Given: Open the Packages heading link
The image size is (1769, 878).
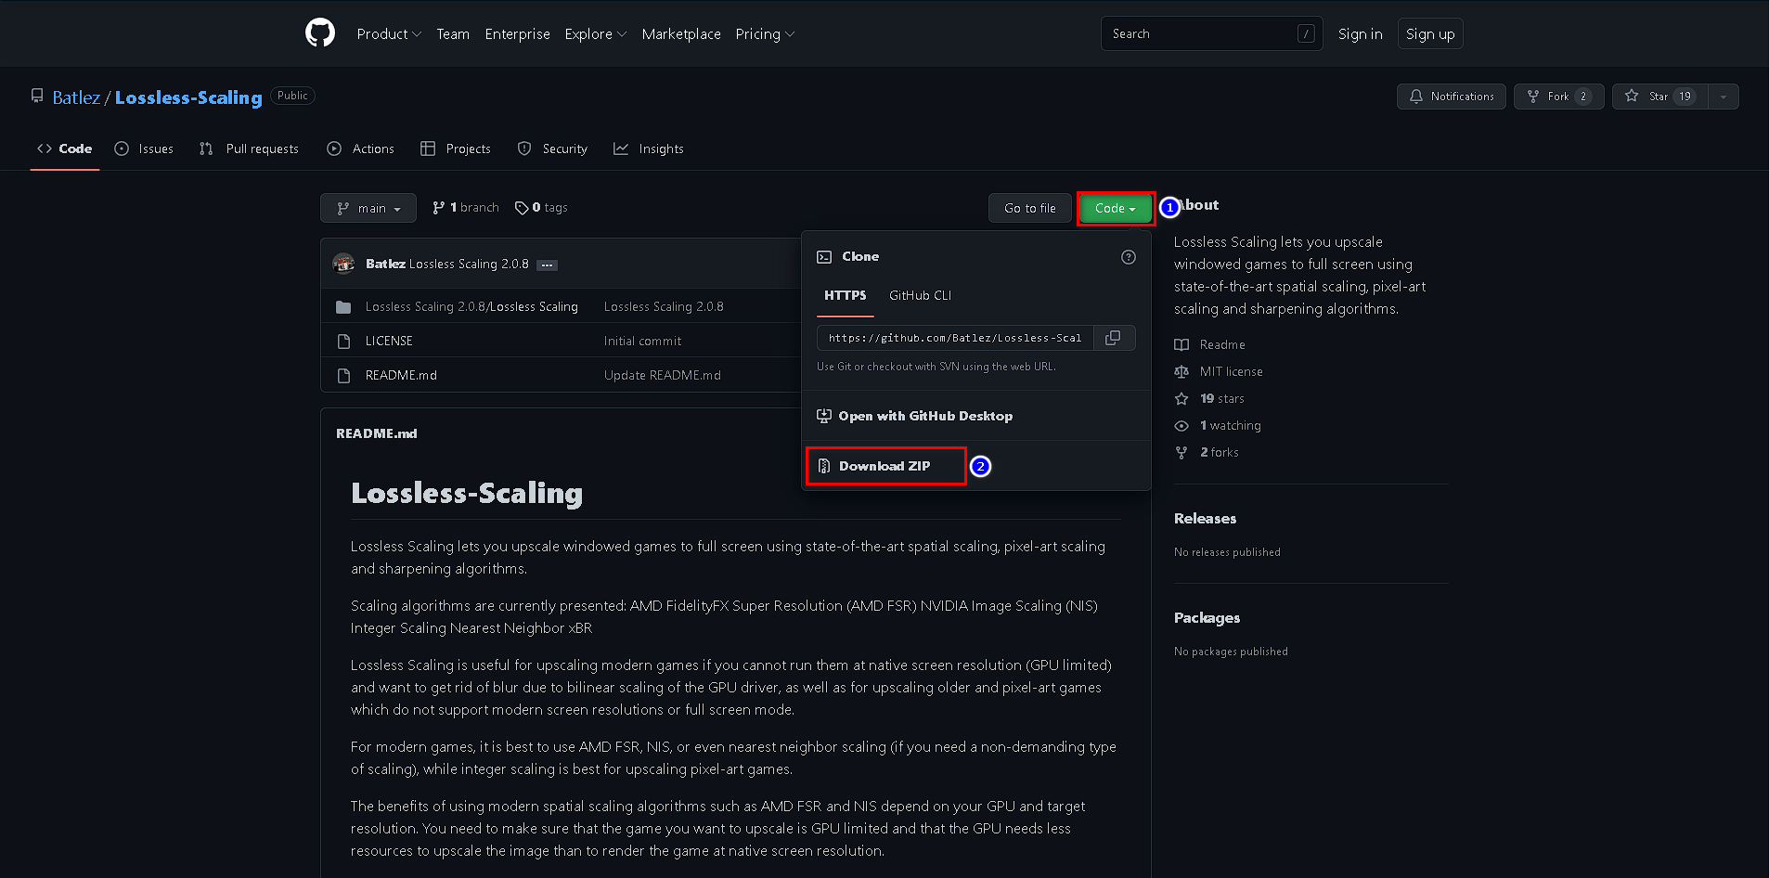Looking at the screenshot, I should pos(1207,618).
